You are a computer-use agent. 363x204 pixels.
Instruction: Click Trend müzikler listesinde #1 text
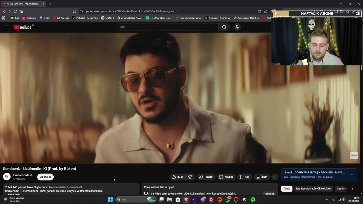coord(65,187)
